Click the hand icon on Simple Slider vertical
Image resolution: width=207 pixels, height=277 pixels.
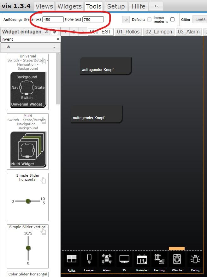43,232
